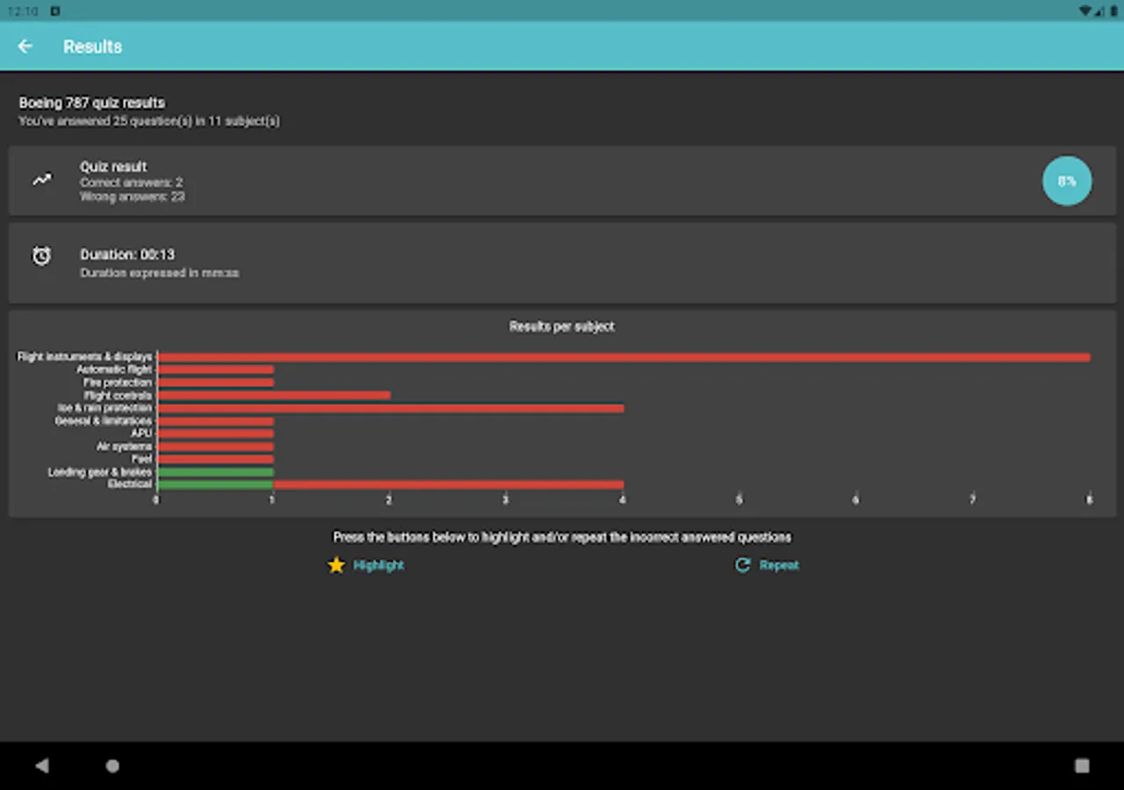Viewport: 1124px width, 790px height.
Task: Tap the Android recent apps square
Action: pos(1082,765)
